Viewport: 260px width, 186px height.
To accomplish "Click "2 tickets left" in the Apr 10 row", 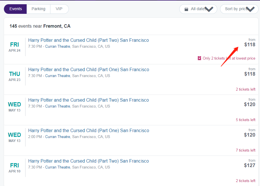I will point(246,181).
